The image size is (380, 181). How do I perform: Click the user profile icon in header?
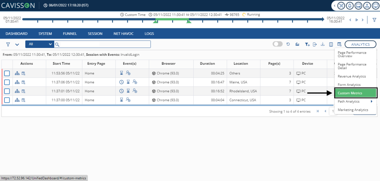367,6
